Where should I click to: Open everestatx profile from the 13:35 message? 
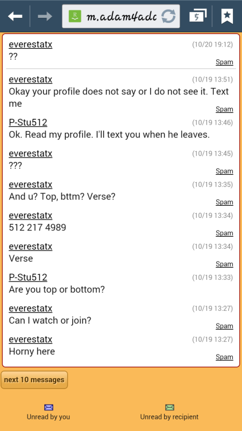[30, 184]
